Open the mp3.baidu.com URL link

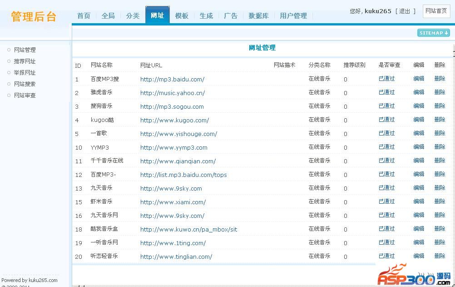[x=172, y=79]
